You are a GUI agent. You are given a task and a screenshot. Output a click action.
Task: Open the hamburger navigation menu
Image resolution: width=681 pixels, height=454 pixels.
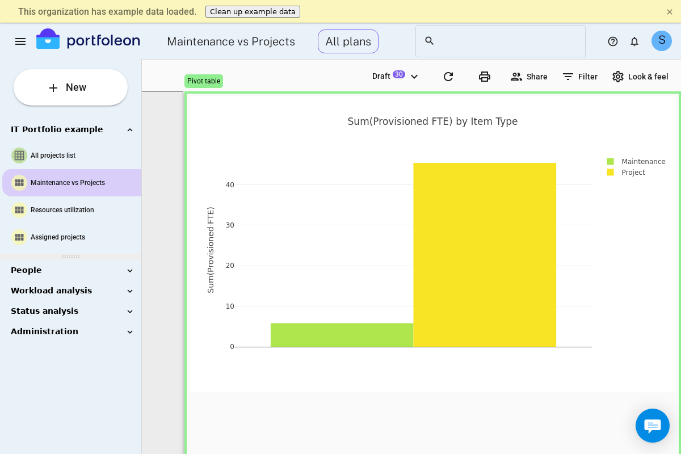coord(20,41)
